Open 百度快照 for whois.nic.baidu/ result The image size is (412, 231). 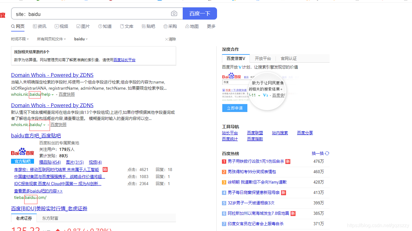pyautogui.click(x=59, y=125)
